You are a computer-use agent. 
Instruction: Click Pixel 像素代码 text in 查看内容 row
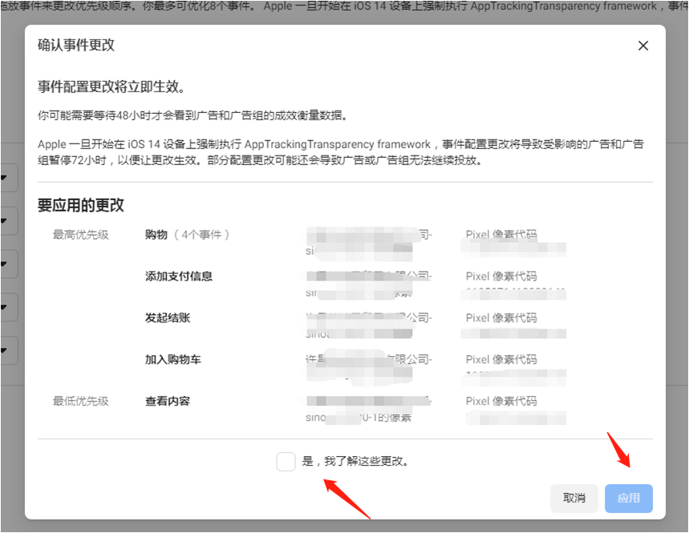tap(501, 402)
